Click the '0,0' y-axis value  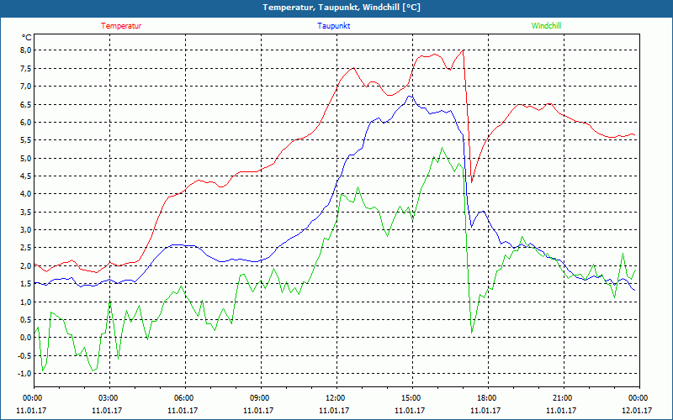(26, 338)
